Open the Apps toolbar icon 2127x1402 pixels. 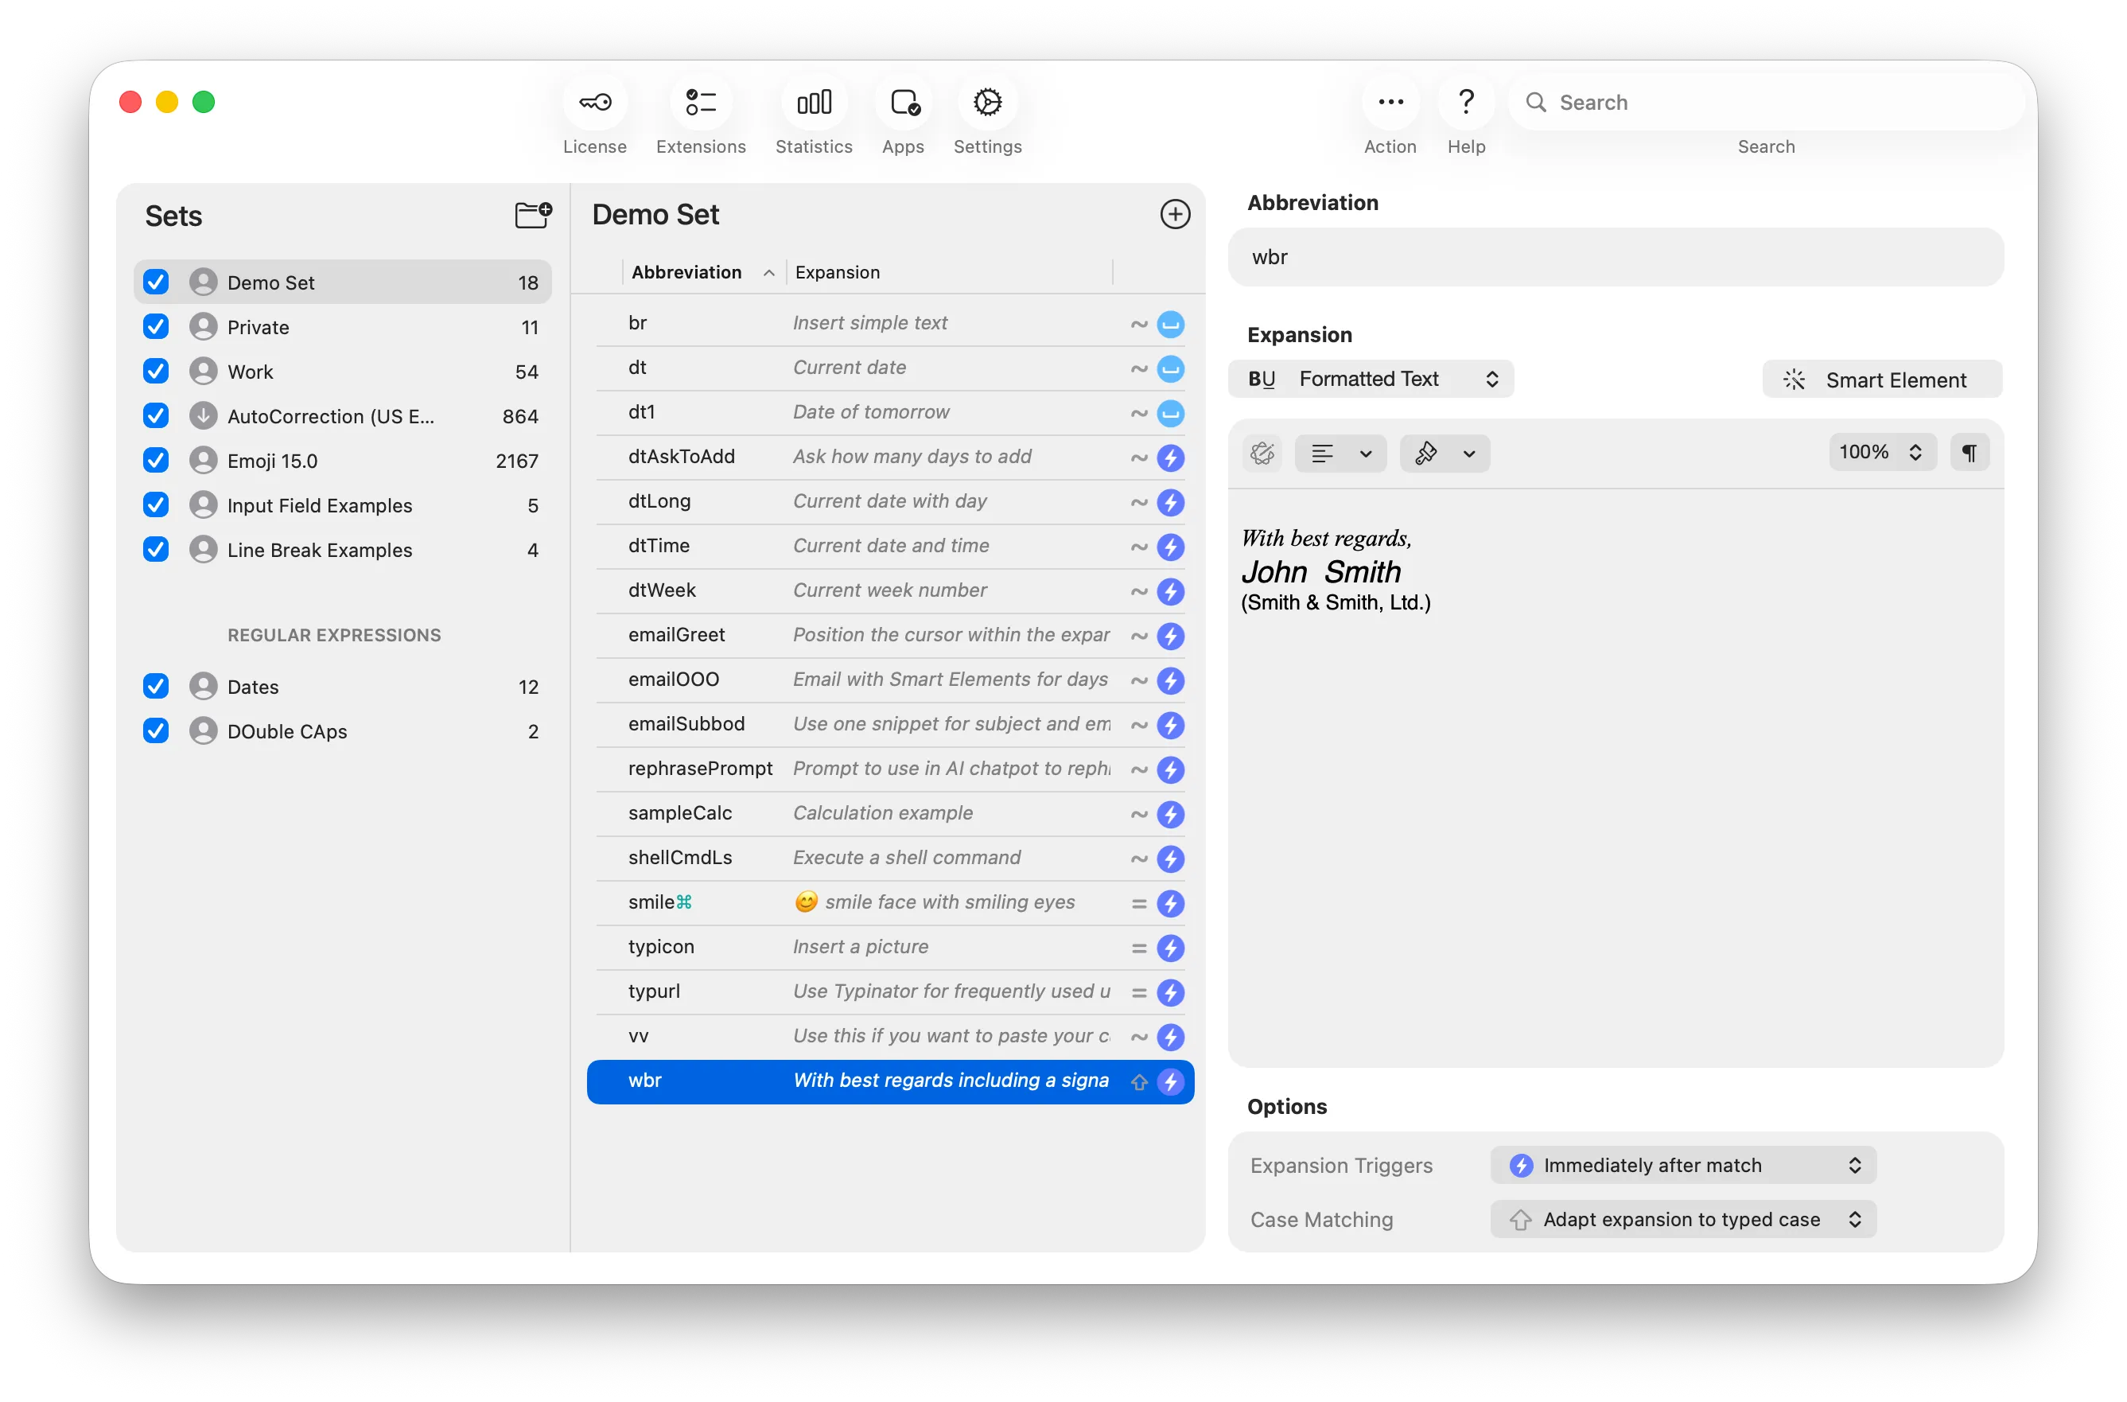903,102
